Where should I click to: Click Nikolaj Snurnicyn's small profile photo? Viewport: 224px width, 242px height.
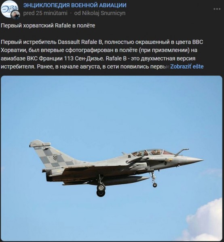coord(15,15)
